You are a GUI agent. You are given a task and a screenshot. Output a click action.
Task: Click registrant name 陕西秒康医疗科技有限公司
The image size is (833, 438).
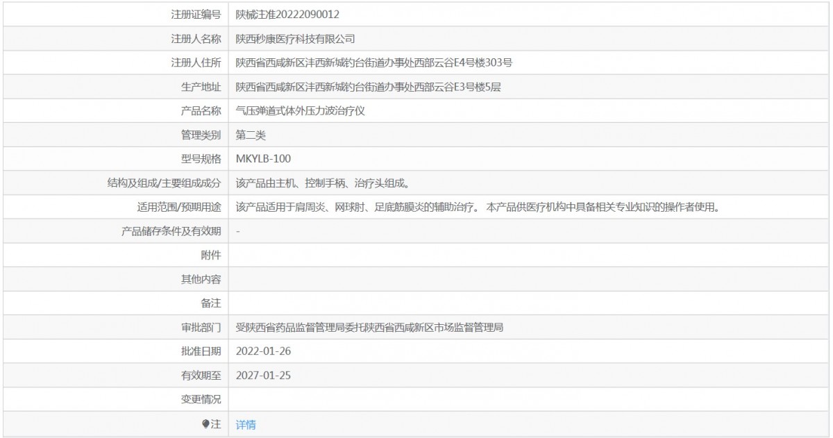296,39
